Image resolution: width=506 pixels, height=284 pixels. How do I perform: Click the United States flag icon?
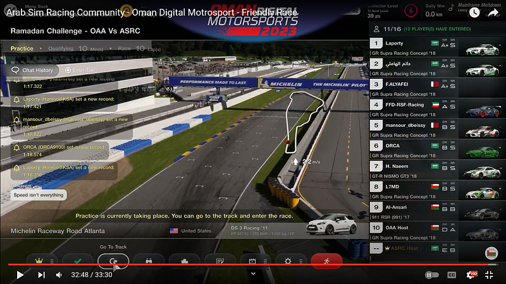(x=174, y=231)
